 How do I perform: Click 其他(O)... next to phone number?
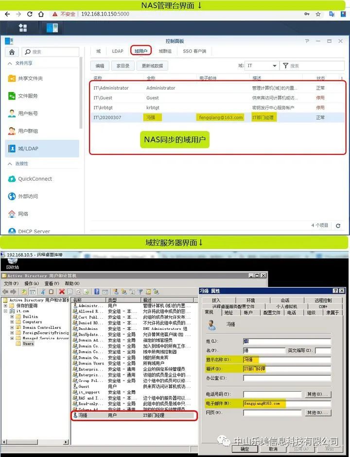[318, 394]
